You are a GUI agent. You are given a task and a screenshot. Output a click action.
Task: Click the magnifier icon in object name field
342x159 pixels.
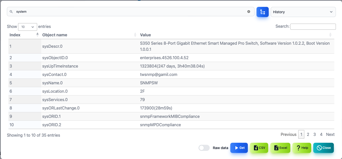11,12
